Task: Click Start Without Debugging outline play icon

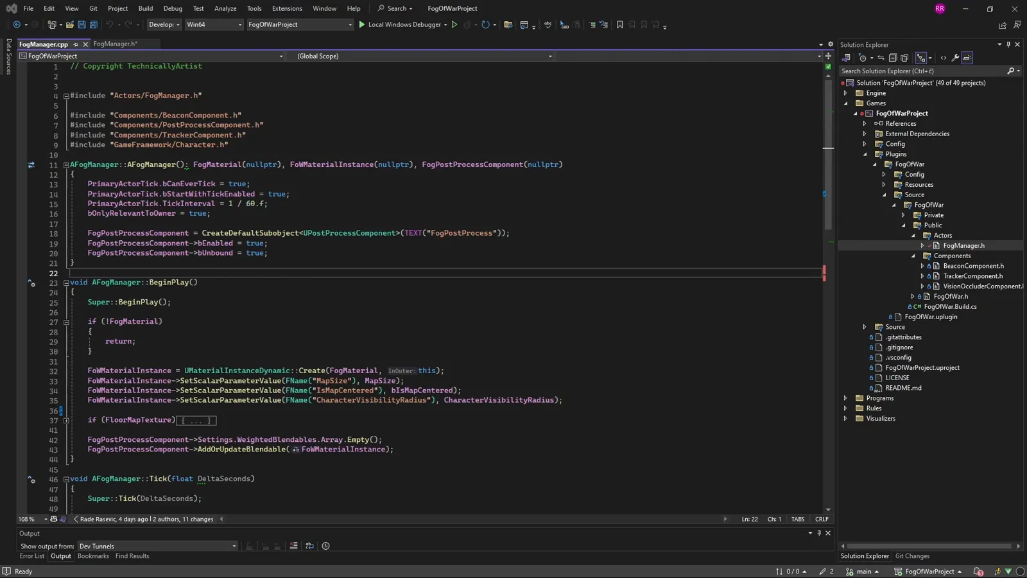Action: [454, 24]
